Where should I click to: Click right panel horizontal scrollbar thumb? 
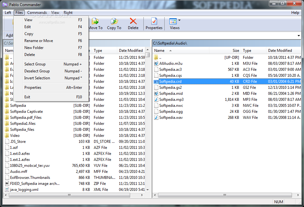[225, 195]
